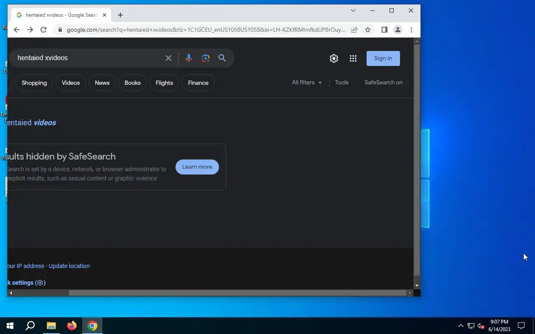This screenshot has width=535, height=334.
Task: Open a new tab with the plus
Action: 120,15
